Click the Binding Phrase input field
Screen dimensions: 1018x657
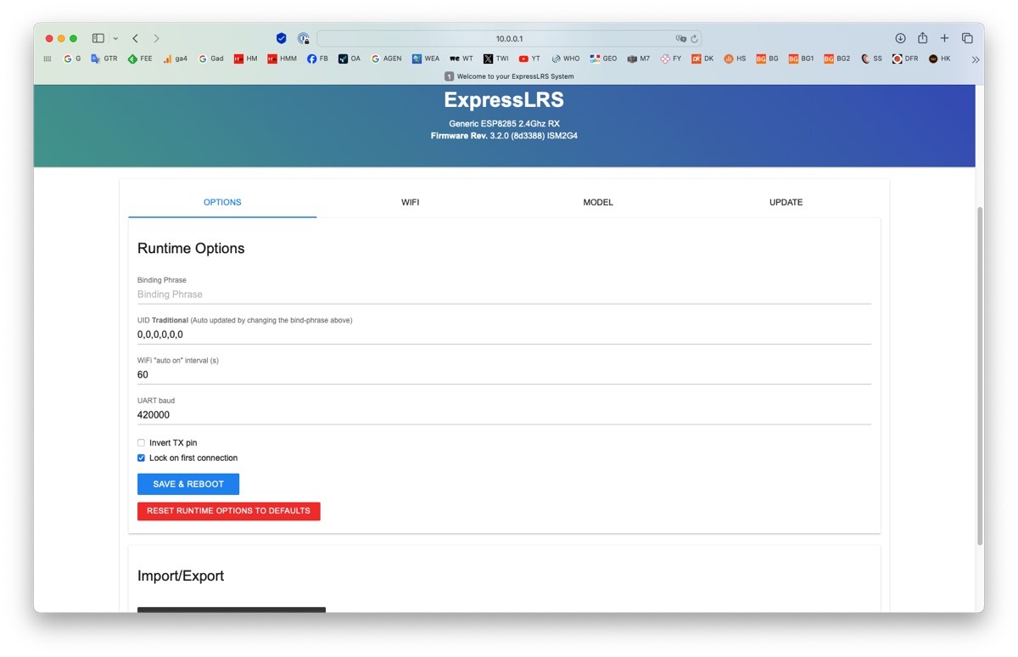point(504,295)
